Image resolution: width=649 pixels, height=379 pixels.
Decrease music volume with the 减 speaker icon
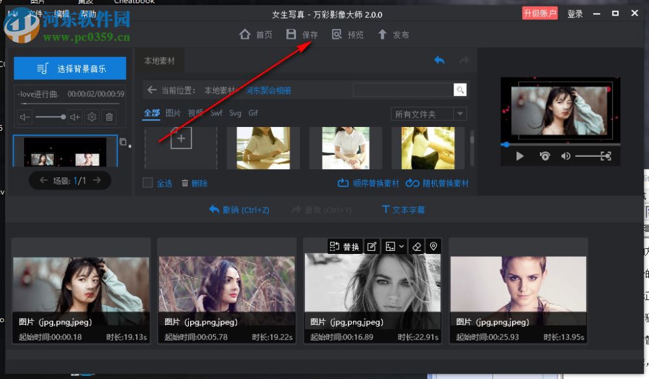click(x=24, y=117)
